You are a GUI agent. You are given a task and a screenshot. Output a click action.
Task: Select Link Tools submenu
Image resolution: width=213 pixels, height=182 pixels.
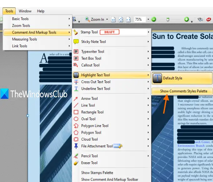(x=37, y=46)
